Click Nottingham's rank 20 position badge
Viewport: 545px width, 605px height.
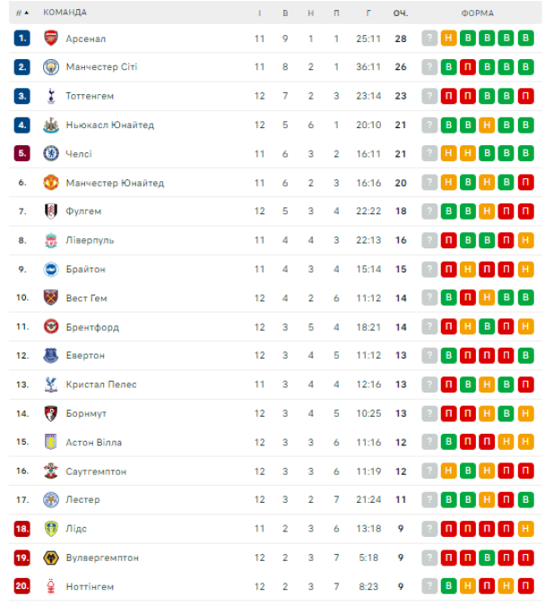click(22, 586)
